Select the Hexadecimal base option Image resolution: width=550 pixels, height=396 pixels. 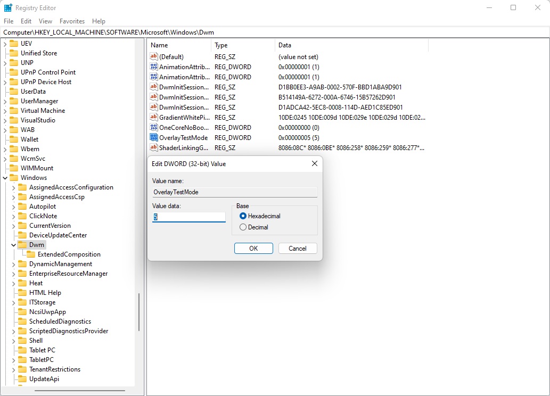click(243, 216)
